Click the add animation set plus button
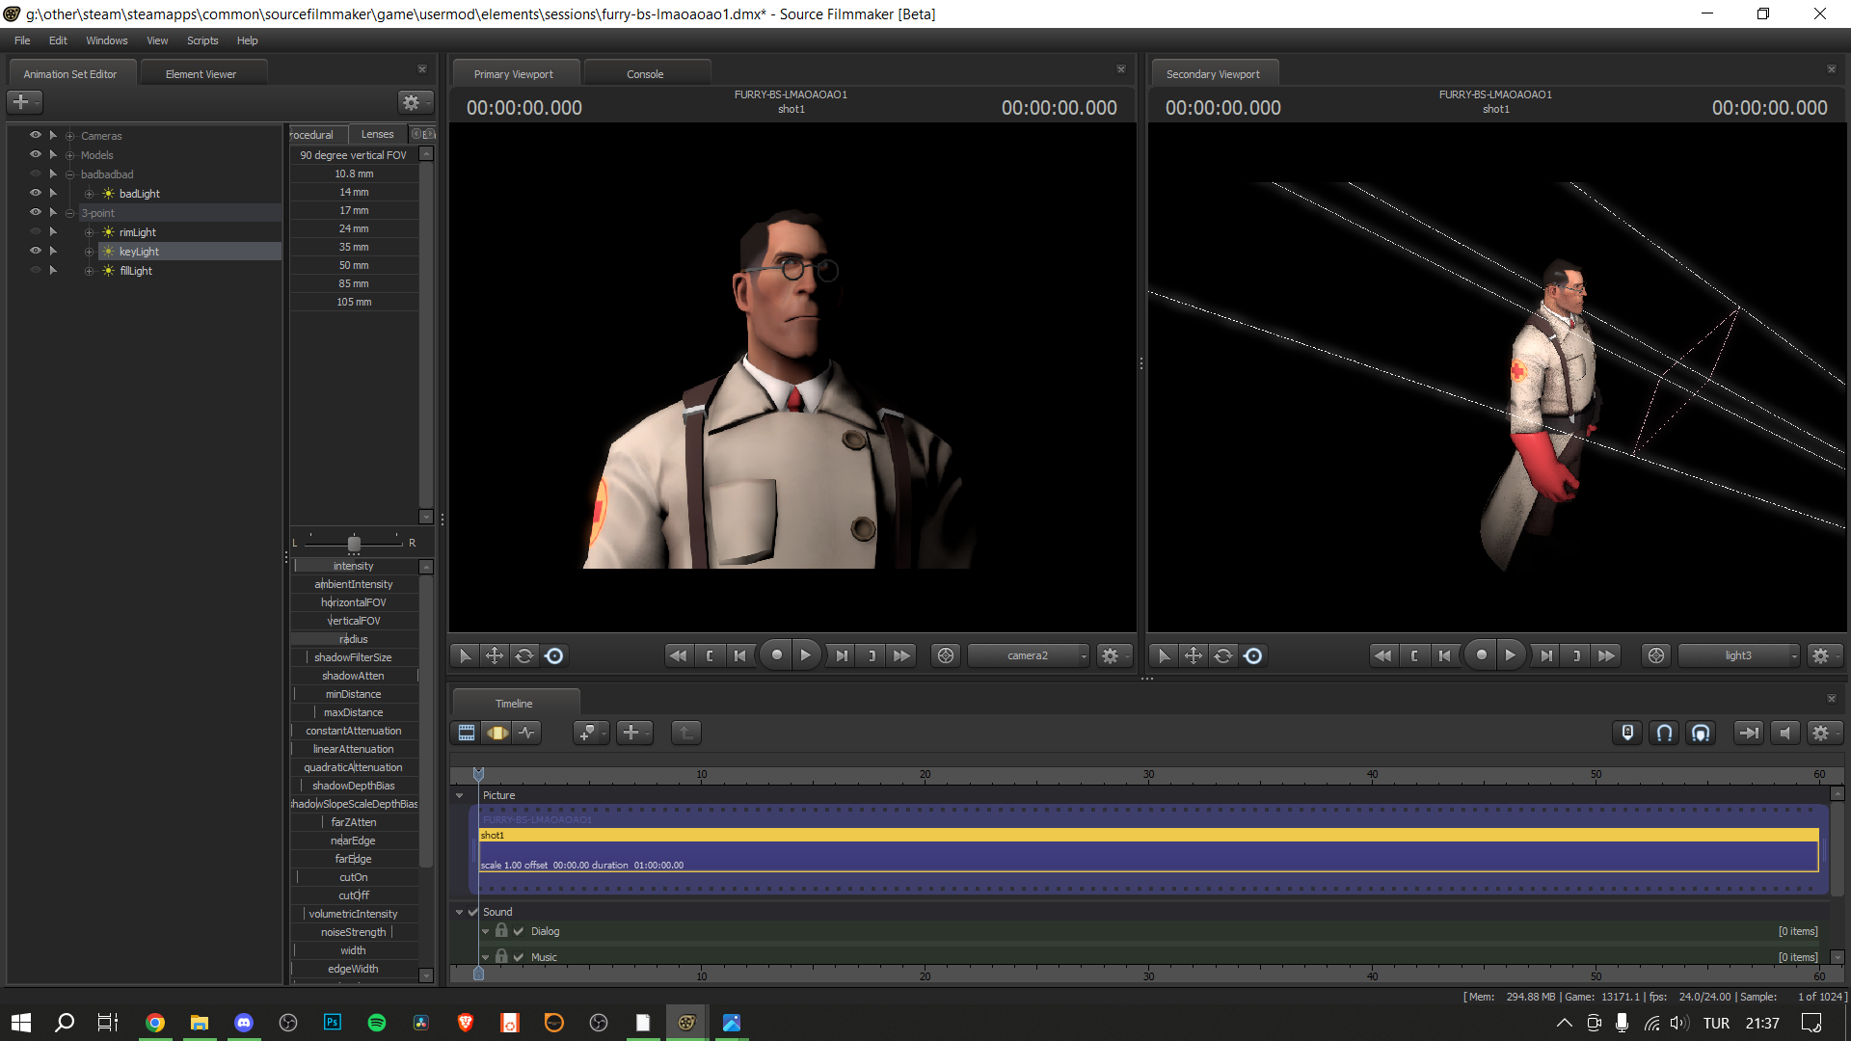The image size is (1851, 1041). (x=21, y=102)
